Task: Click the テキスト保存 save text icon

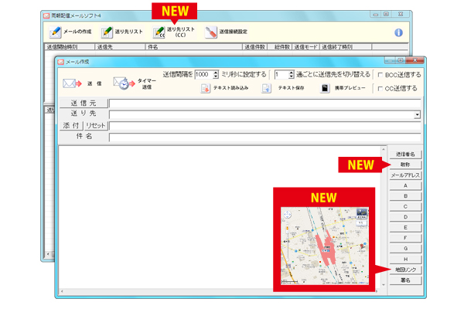Action: tap(267, 89)
